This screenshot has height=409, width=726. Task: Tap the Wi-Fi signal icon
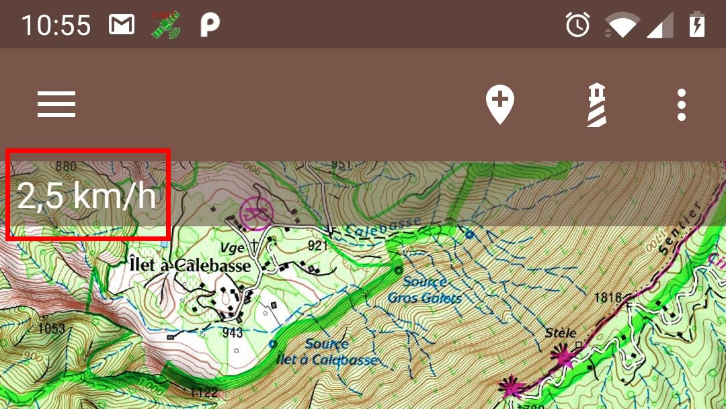(622, 25)
